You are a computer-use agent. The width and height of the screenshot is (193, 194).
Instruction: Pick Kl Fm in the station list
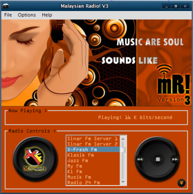(x=93, y=172)
